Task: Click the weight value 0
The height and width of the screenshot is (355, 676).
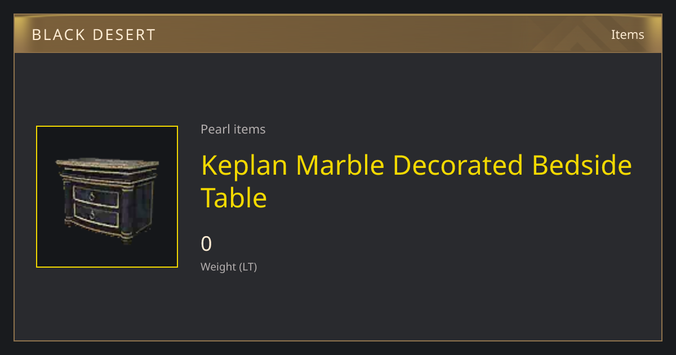Action: click(207, 244)
